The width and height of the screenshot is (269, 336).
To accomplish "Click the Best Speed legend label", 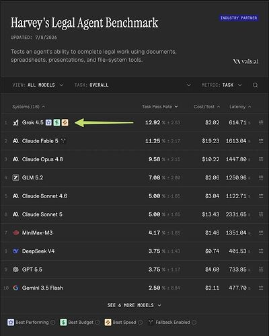I will [x=124, y=323].
